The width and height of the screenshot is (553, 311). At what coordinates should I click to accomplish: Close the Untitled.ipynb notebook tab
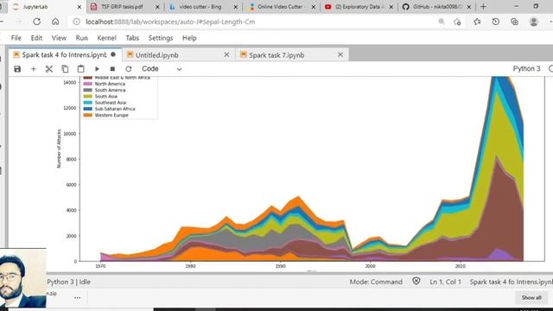[226, 54]
